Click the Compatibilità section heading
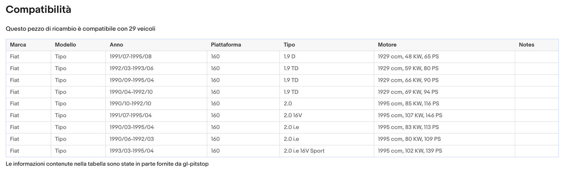Viewport: 564px width, 173px height. click(38, 10)
